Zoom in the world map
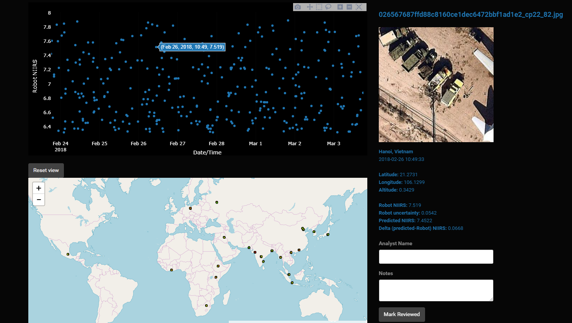Image resolution: width=572 pixels, height=323 pixels. [39, 188]
